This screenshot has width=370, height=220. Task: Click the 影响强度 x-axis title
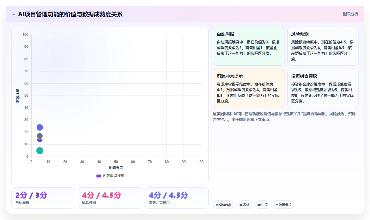[x=116, y=168]
